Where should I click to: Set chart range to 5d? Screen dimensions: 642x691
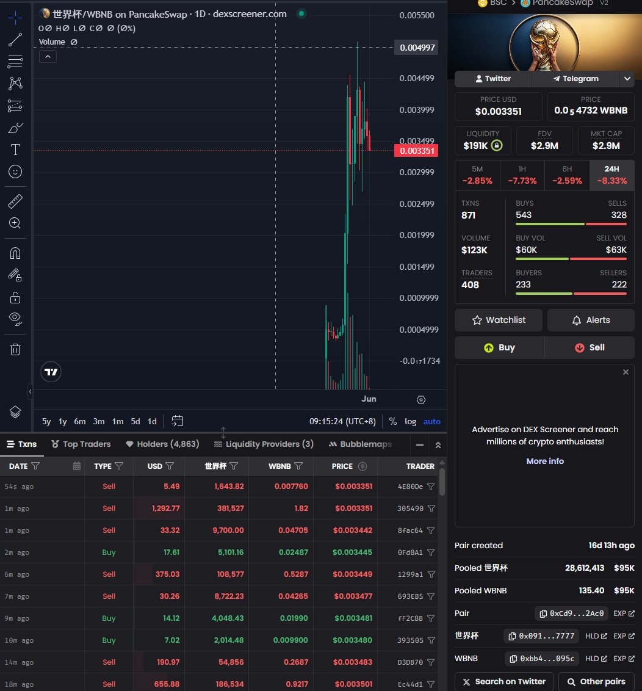point(135,421)
